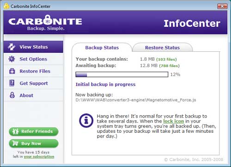Click the people icon on Refer Friends
Viewport: 231px width, 167px height.
click(x=15, y=131)
